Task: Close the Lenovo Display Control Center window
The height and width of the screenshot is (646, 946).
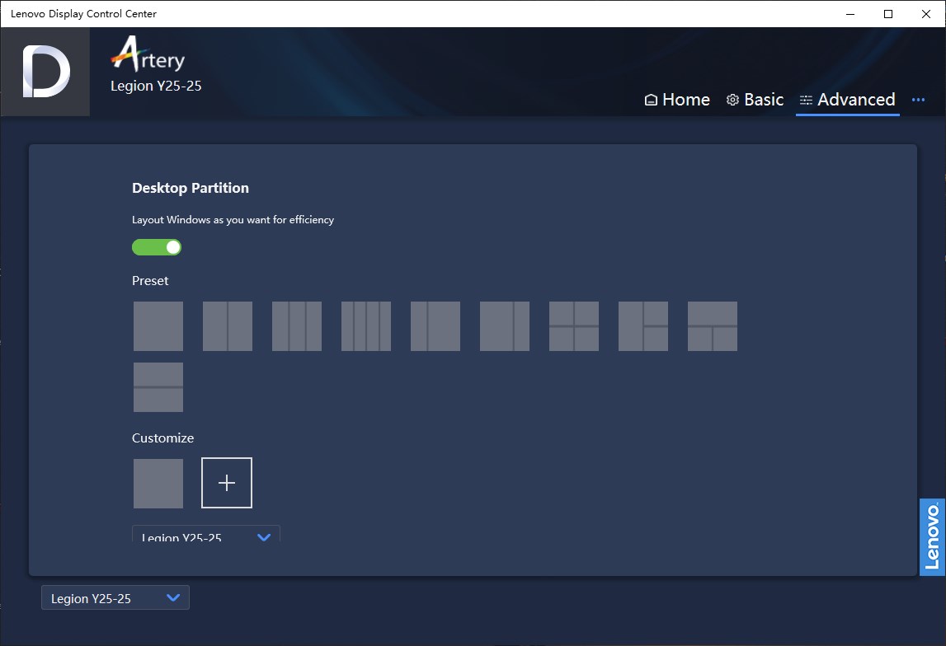Action: pos(926,14)
